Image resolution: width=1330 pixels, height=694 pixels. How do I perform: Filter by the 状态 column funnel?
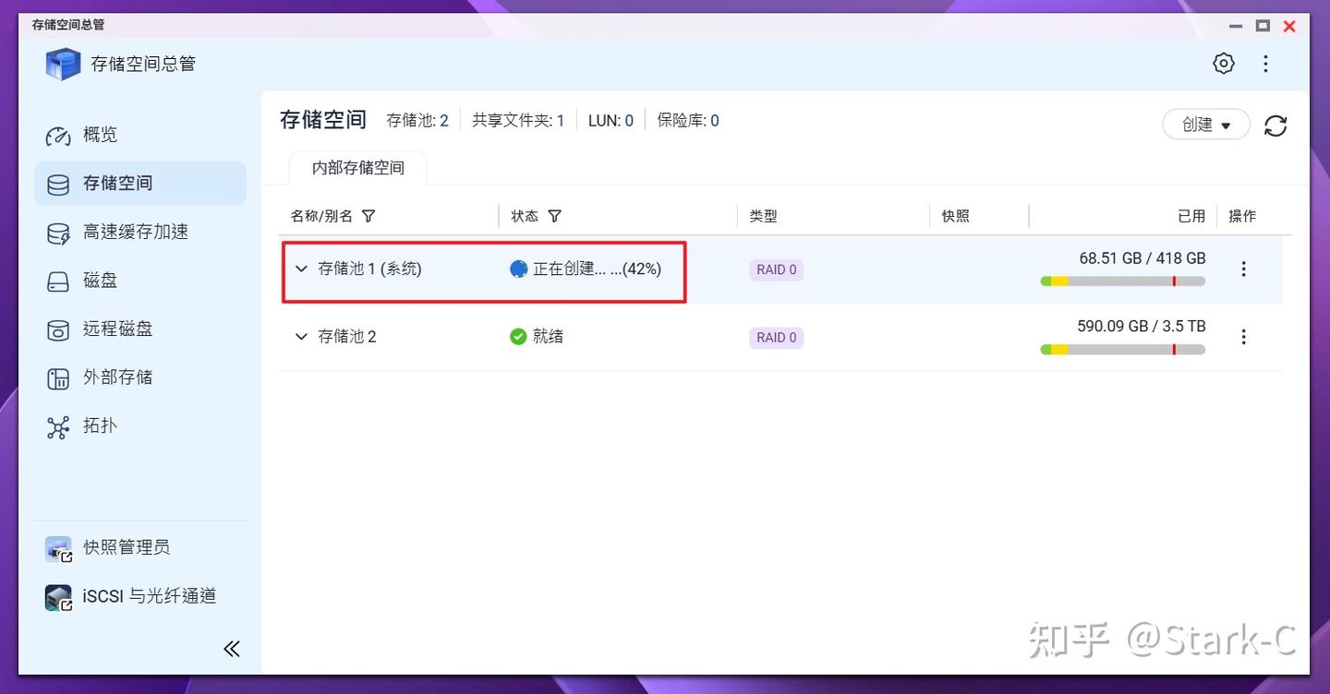coord(554,216)
